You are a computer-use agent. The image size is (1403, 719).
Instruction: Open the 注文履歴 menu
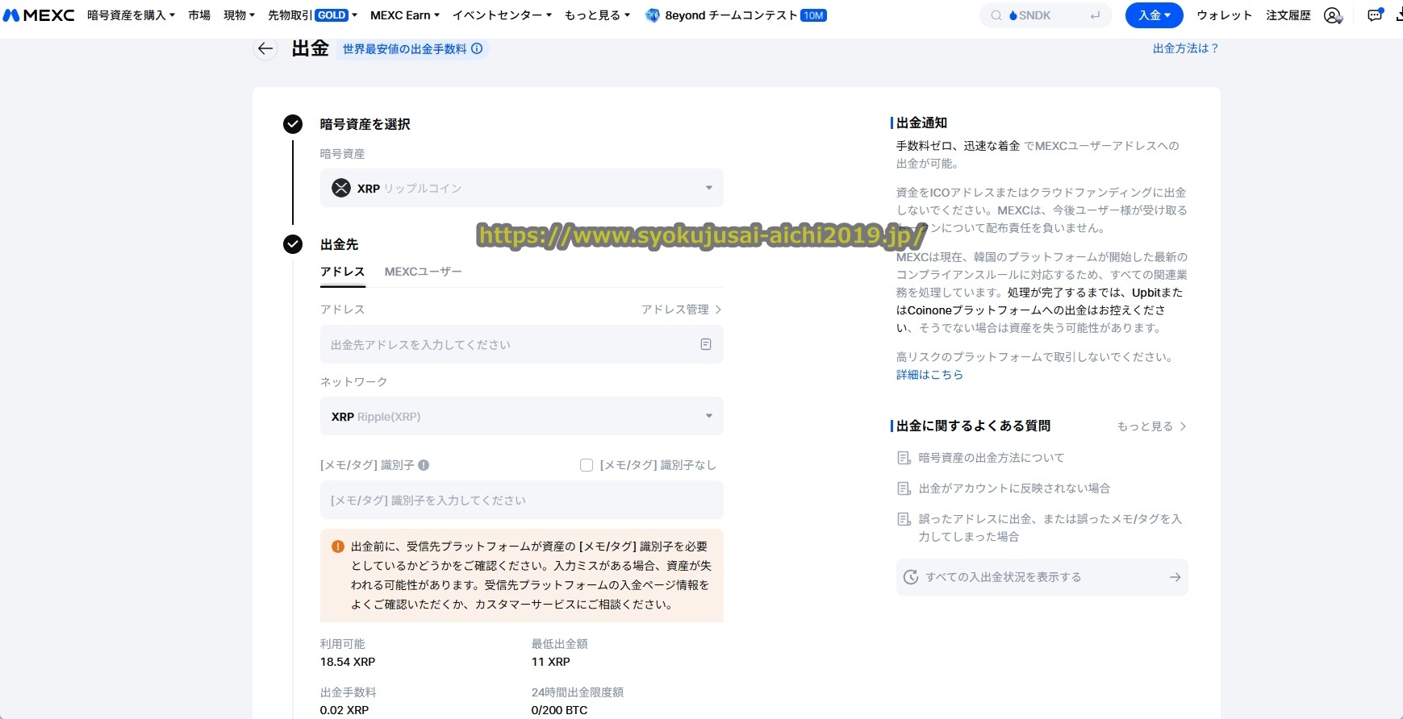tap(1288, 15)
